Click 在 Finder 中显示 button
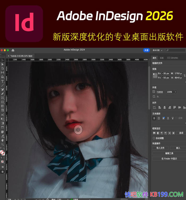Image resolution: width=186 pixels, height=200 pixels. tap(169, 159)
